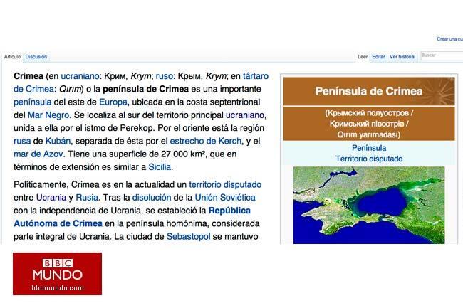Switch to the Discusión tab
The height and width of the screenshot is (308, 463).
pos(36,56)
